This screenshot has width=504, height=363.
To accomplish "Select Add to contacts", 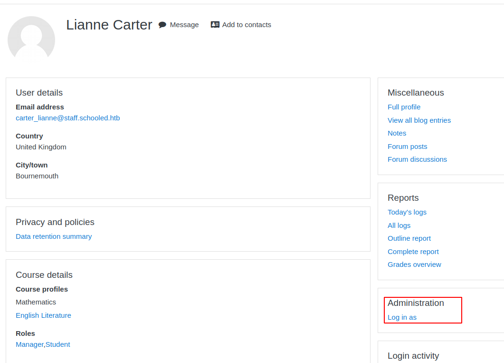I will click(247, 25).
